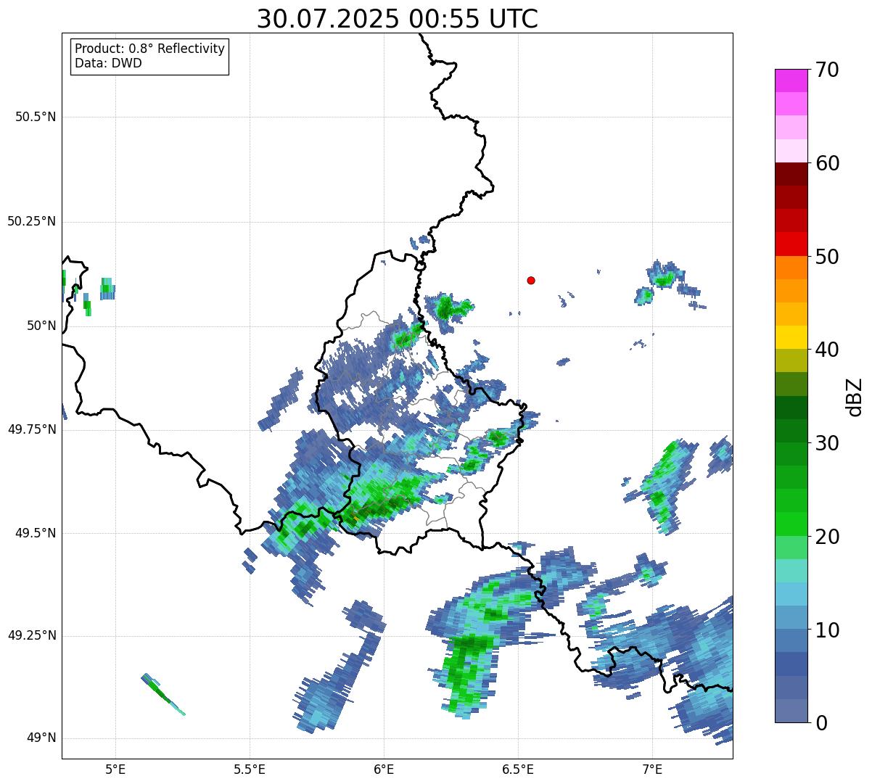Click the 49.5°N latitude tick label
The image size is (872, 784).
tap(36, 533)
